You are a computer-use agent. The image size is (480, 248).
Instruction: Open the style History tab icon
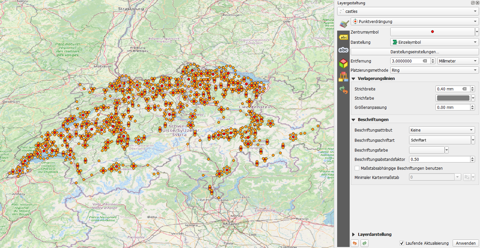[x=343, y=90]
